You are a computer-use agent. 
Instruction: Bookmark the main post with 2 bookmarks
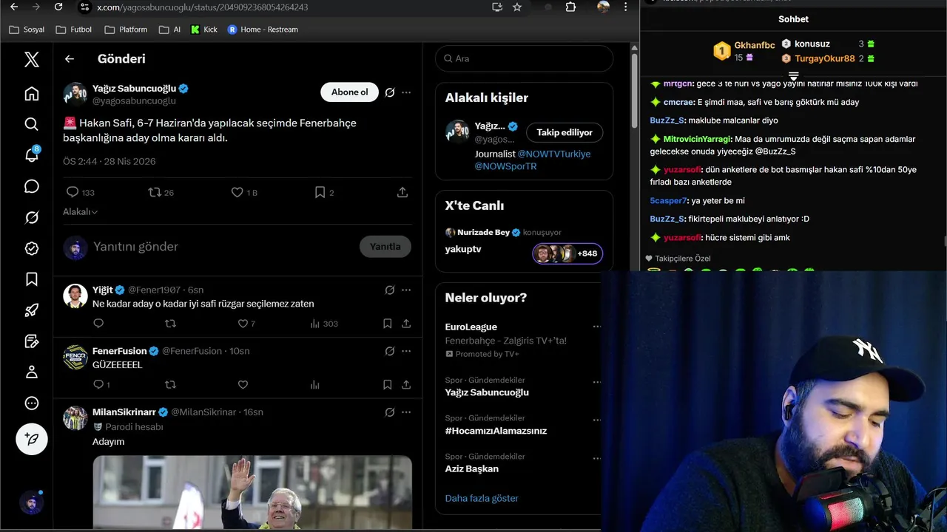324,192
